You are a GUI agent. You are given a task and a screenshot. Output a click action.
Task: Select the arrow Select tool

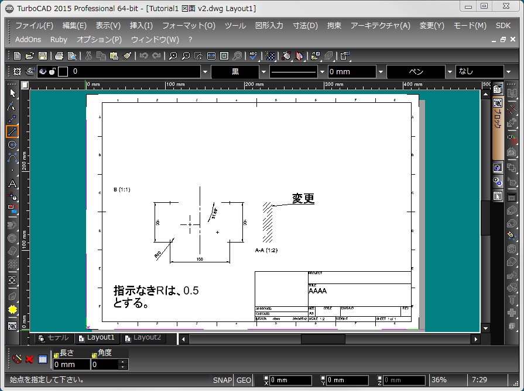tap(12, 93)
